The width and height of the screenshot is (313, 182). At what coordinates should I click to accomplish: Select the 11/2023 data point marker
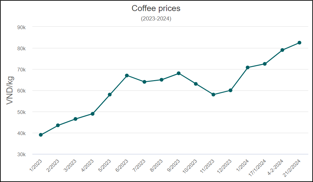click(x=213, y=95)
